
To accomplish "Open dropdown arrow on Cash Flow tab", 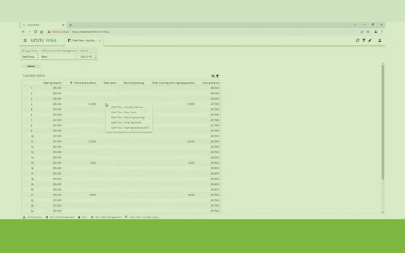I will pos(100,41).
